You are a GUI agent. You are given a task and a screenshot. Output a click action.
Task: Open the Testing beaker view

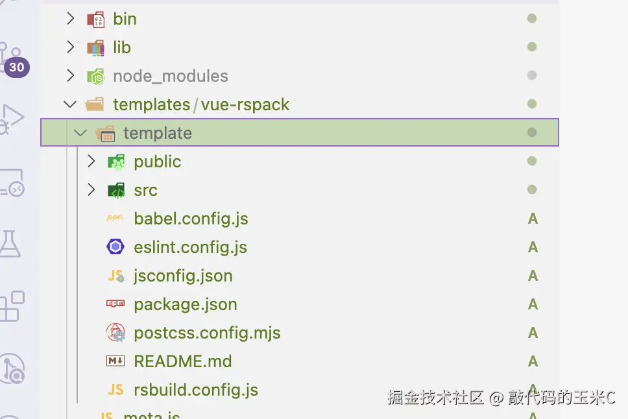(11, 243)
